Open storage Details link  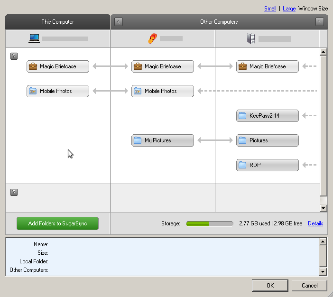point(315,223)
